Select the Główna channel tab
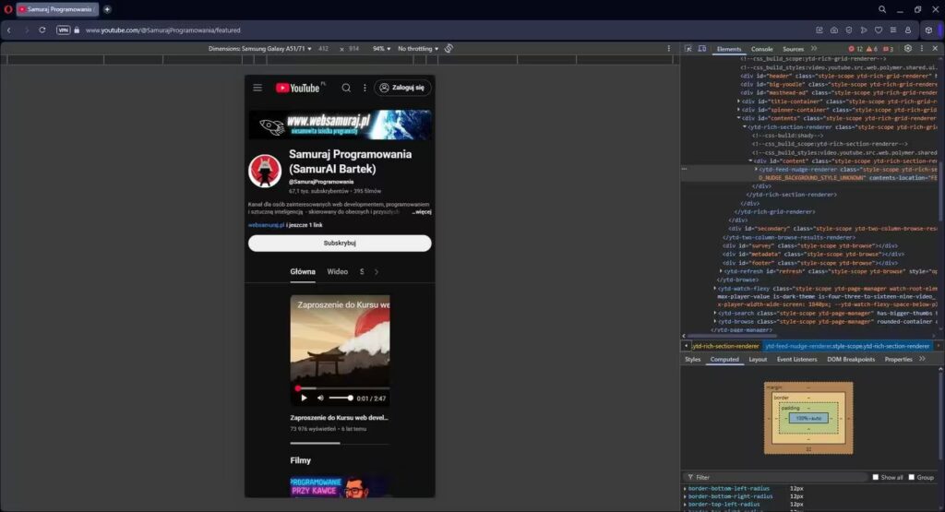The height and width of the screenshot is (512, 945). [303, 271]
